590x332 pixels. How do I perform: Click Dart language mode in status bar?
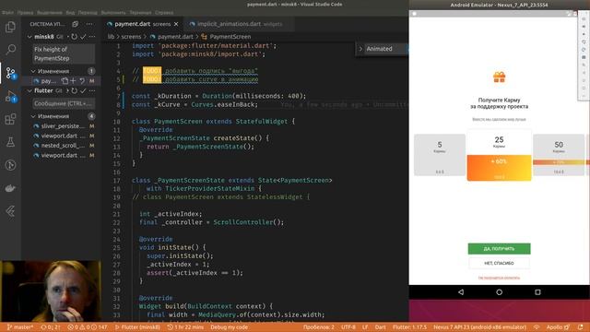click(x=380, y=327)
